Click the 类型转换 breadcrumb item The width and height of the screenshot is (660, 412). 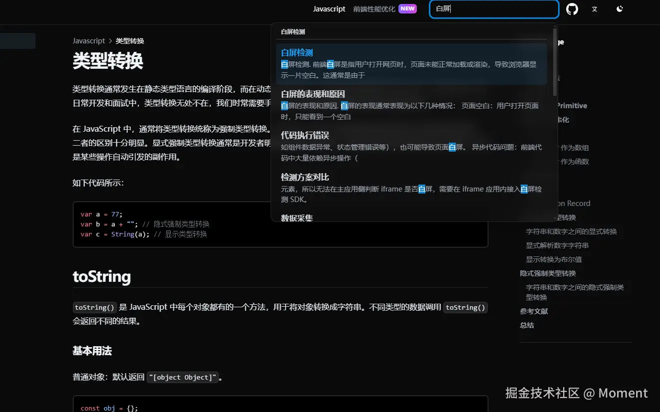(129, 40)
